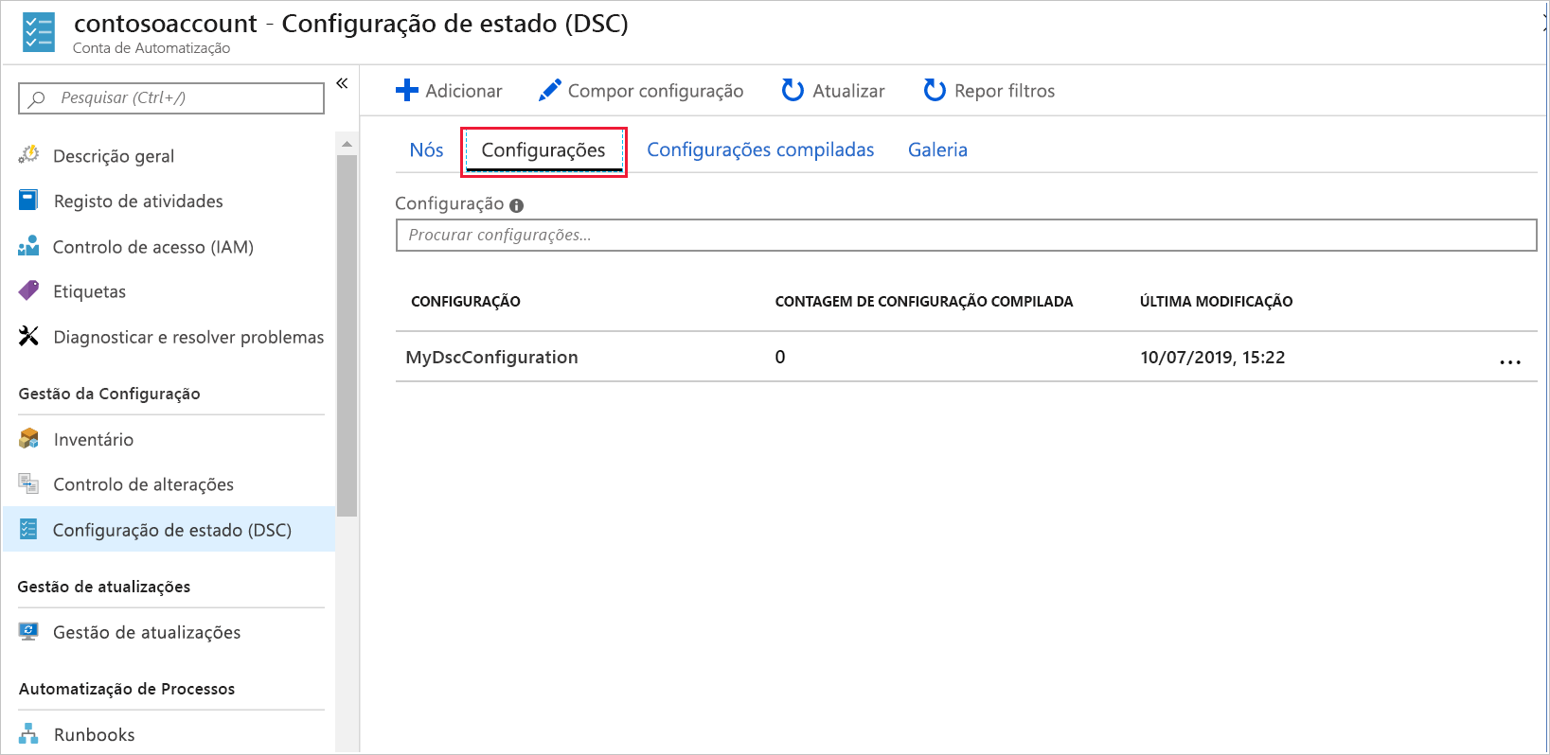Click the Controlo de alterações icon
1550x755 pixels.
pyautogui.click(x=28, y=483)
